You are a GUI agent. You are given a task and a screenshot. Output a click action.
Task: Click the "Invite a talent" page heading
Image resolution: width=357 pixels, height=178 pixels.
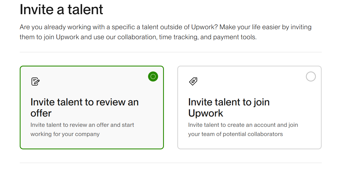point(61,10)
